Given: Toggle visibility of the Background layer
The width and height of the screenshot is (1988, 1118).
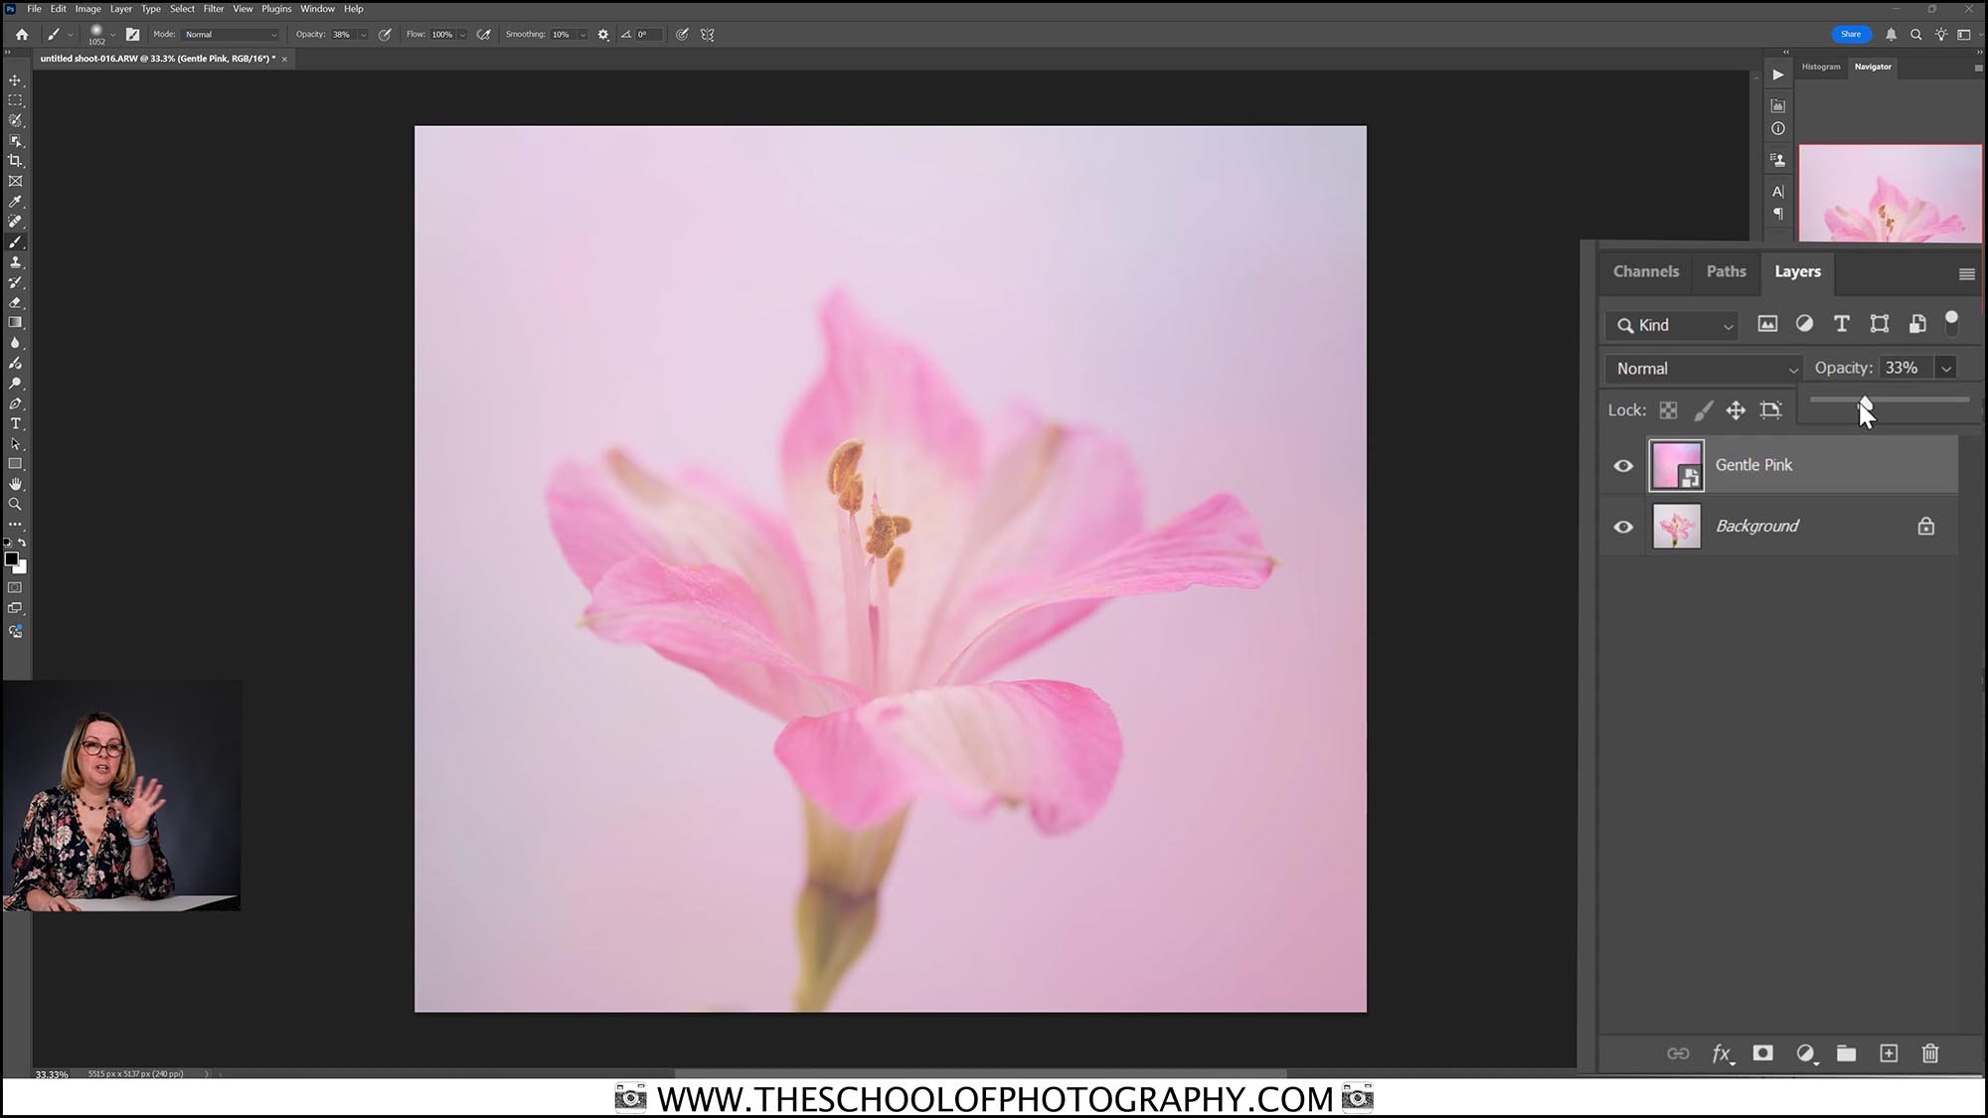Looking at the screenshot, I should click(x=1623, y=526).
